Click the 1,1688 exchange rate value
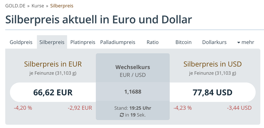This screenshot has height=128, width=264. click(133, 92)
